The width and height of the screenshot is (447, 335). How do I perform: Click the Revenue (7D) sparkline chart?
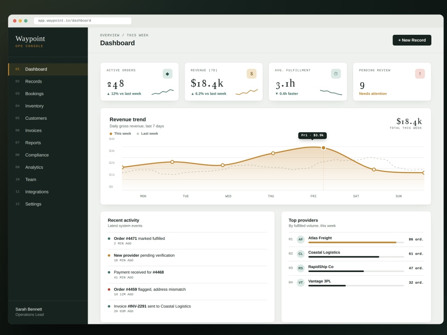247,92
